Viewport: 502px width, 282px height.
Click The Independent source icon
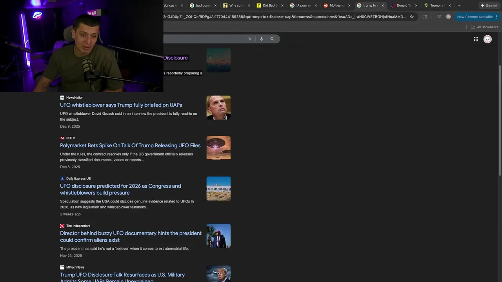62,226
